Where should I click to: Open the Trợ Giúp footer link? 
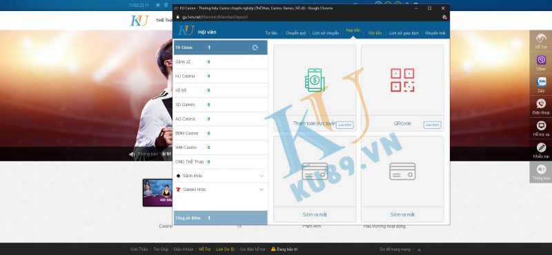(161, 249)
